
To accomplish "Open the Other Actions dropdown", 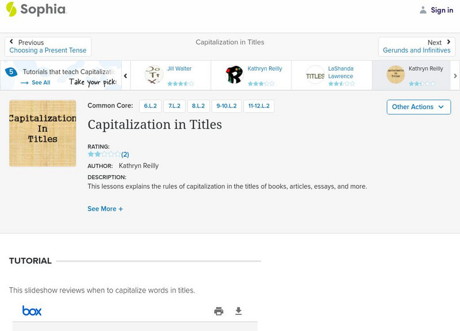I will [x=417, y=107].
